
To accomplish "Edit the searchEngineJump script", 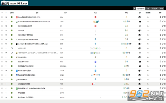I will (x=163, y=39).
